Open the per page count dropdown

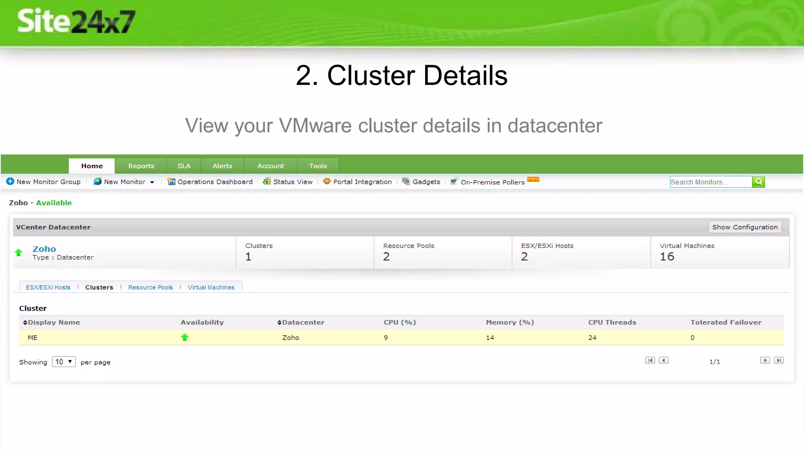tap(64, 362)
